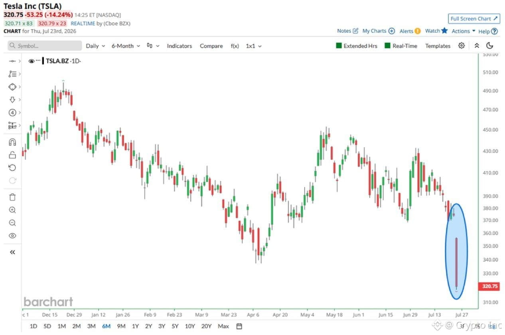The image size is (505, 335).
Task: Click the Symbol search field
Action: 45,46
